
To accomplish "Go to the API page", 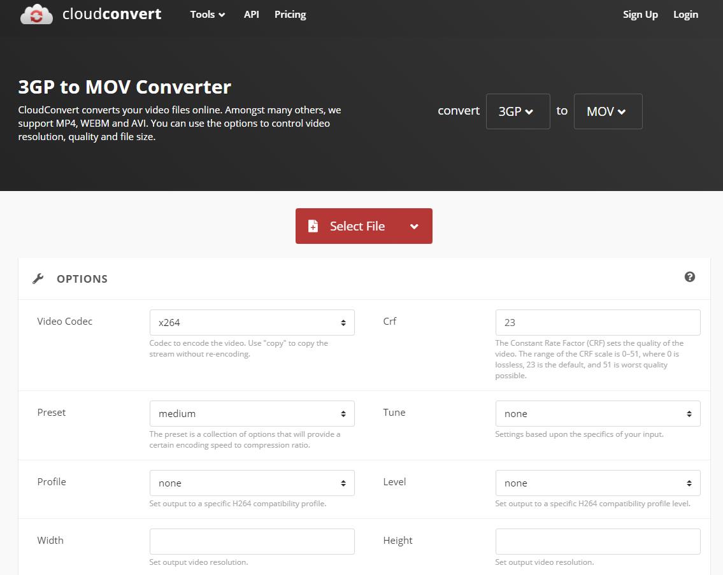I will (251, 14).
